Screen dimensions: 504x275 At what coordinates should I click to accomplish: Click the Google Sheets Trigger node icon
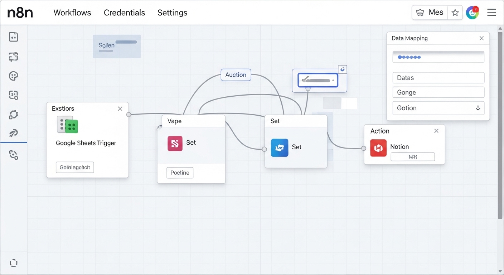(68, 125)
